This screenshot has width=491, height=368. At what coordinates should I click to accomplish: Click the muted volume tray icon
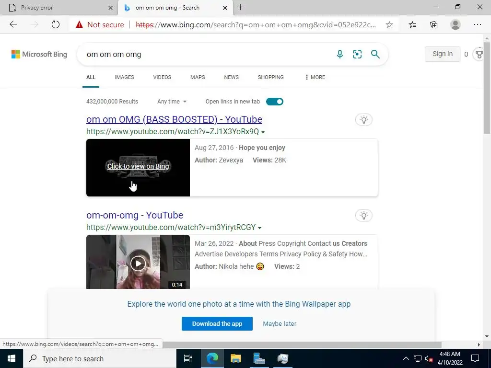[x=429, y=358]
